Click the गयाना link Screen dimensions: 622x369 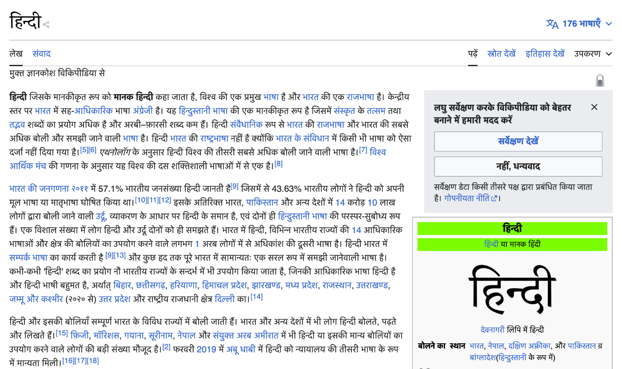(134, 335)
